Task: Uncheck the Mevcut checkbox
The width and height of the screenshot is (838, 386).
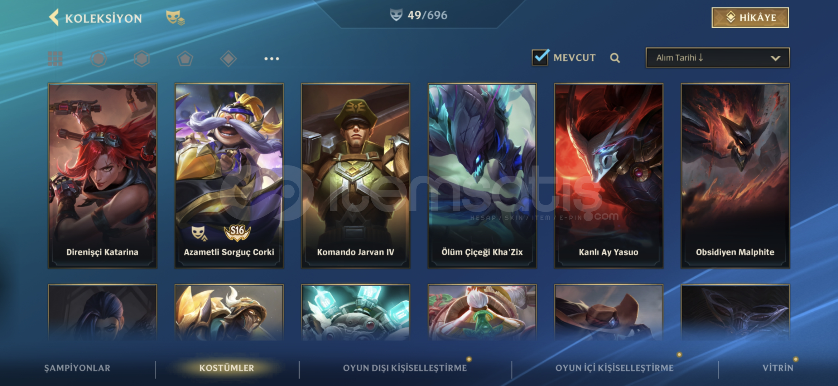Action: click(x=540, y=57)
